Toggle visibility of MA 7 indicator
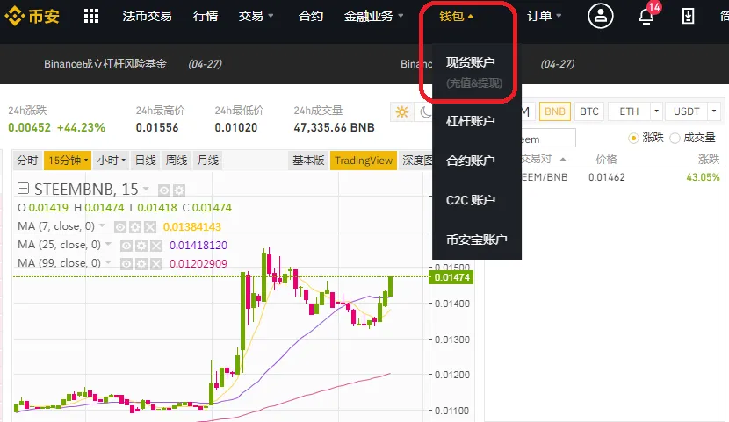The width and height of the screenshot is (729, 422). coord(120,227)
